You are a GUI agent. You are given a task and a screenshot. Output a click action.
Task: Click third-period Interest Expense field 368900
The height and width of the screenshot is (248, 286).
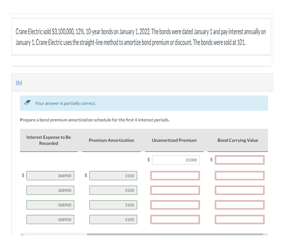50,205
